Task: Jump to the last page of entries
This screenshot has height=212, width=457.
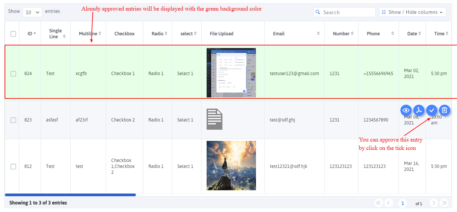Action: pos(444,203)
